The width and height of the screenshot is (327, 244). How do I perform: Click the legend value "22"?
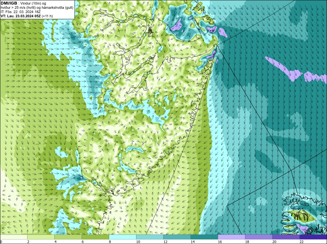(x=301, y=242)
